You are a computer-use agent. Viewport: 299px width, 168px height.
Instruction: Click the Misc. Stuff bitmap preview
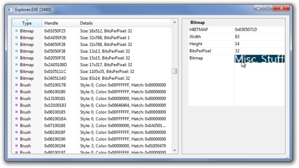259,59
